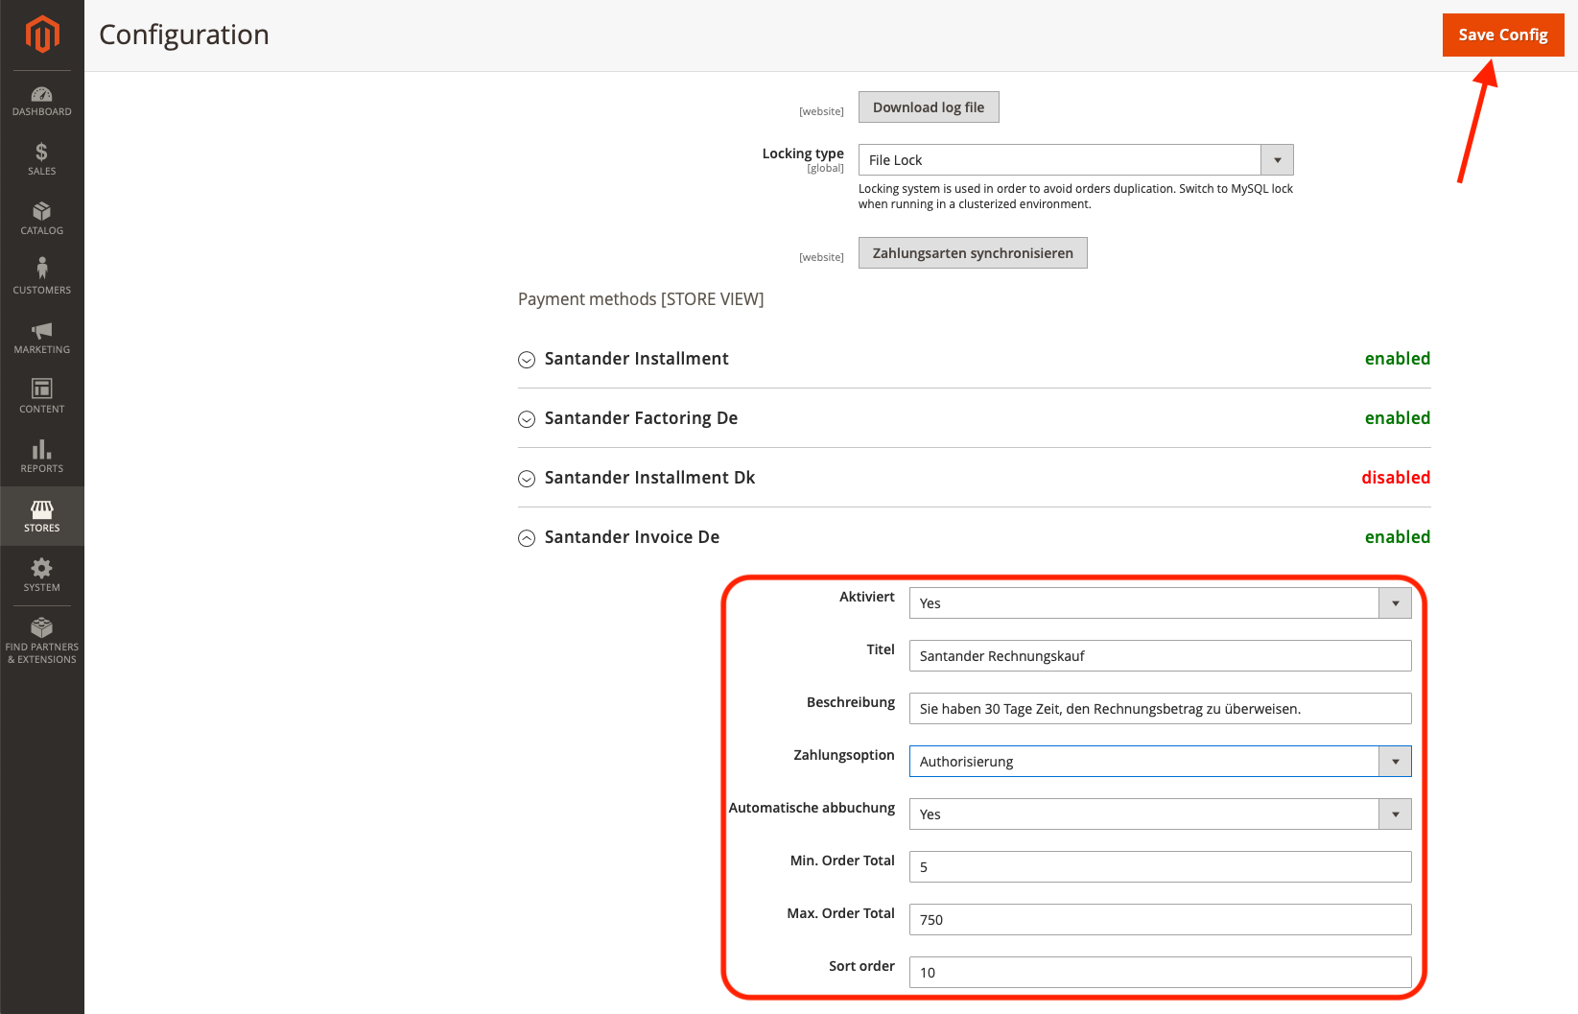
Task: Click the red 'disabled' status text
Action: click(1396, 478)
